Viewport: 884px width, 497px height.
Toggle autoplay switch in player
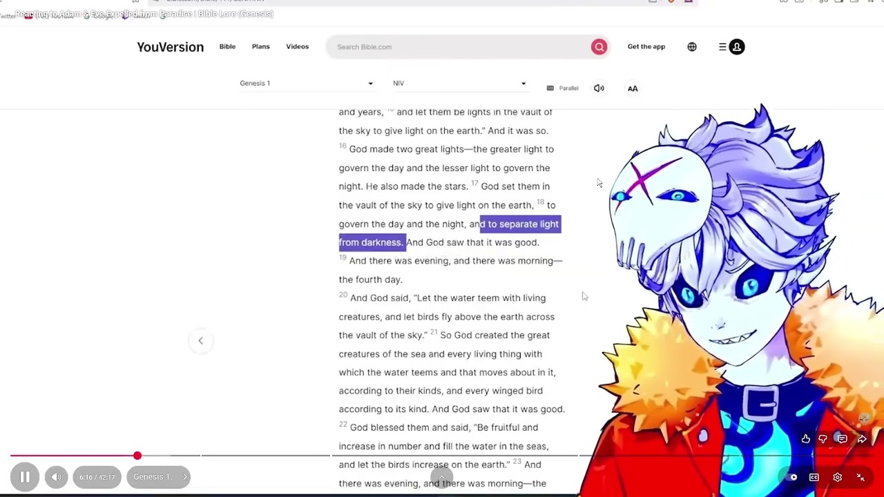pos(791,477)
